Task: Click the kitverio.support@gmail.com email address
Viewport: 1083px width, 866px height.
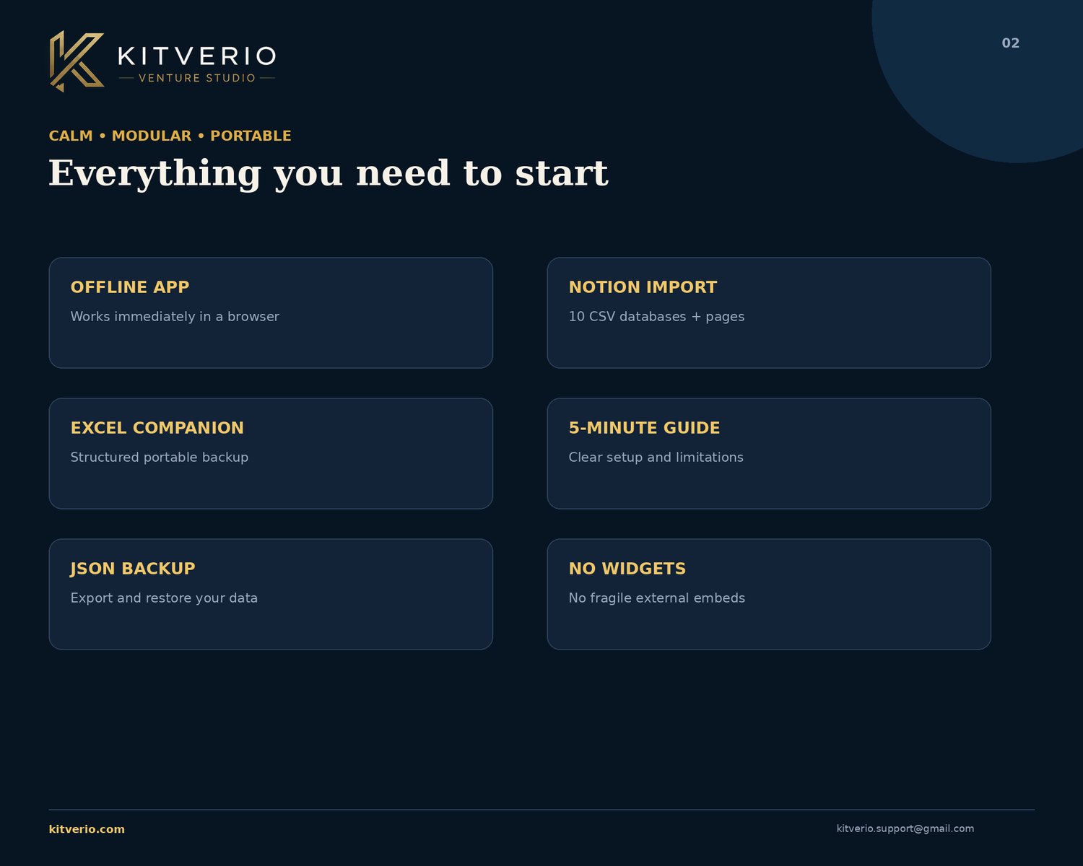Action: 905,828
